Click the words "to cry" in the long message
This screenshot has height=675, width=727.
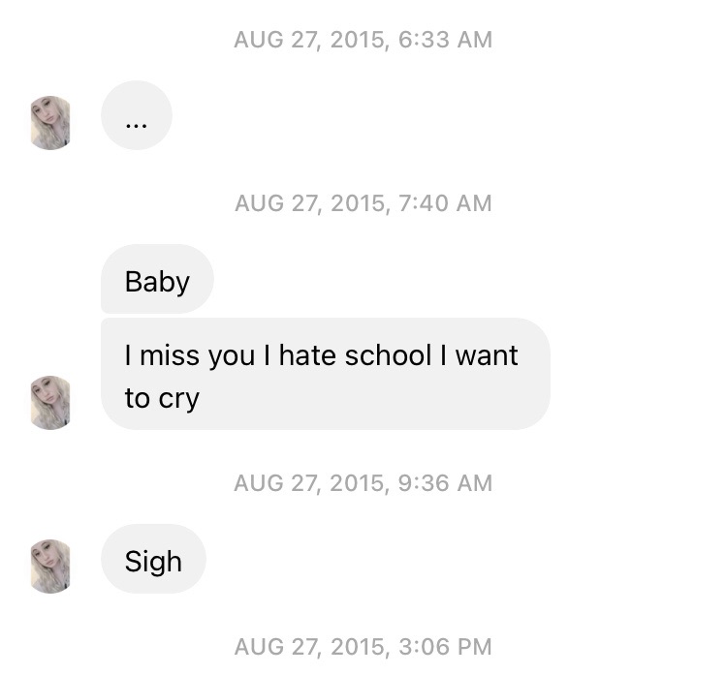pyautogui.click(x=162, y=399)
